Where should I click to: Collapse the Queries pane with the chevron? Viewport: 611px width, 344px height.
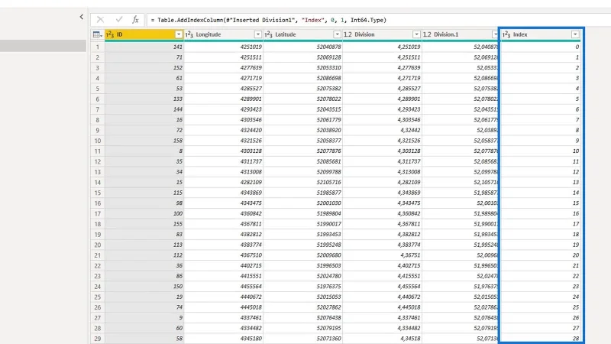(82, 17)
